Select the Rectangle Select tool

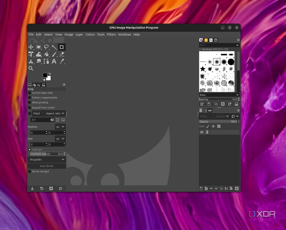pos(38,47)
